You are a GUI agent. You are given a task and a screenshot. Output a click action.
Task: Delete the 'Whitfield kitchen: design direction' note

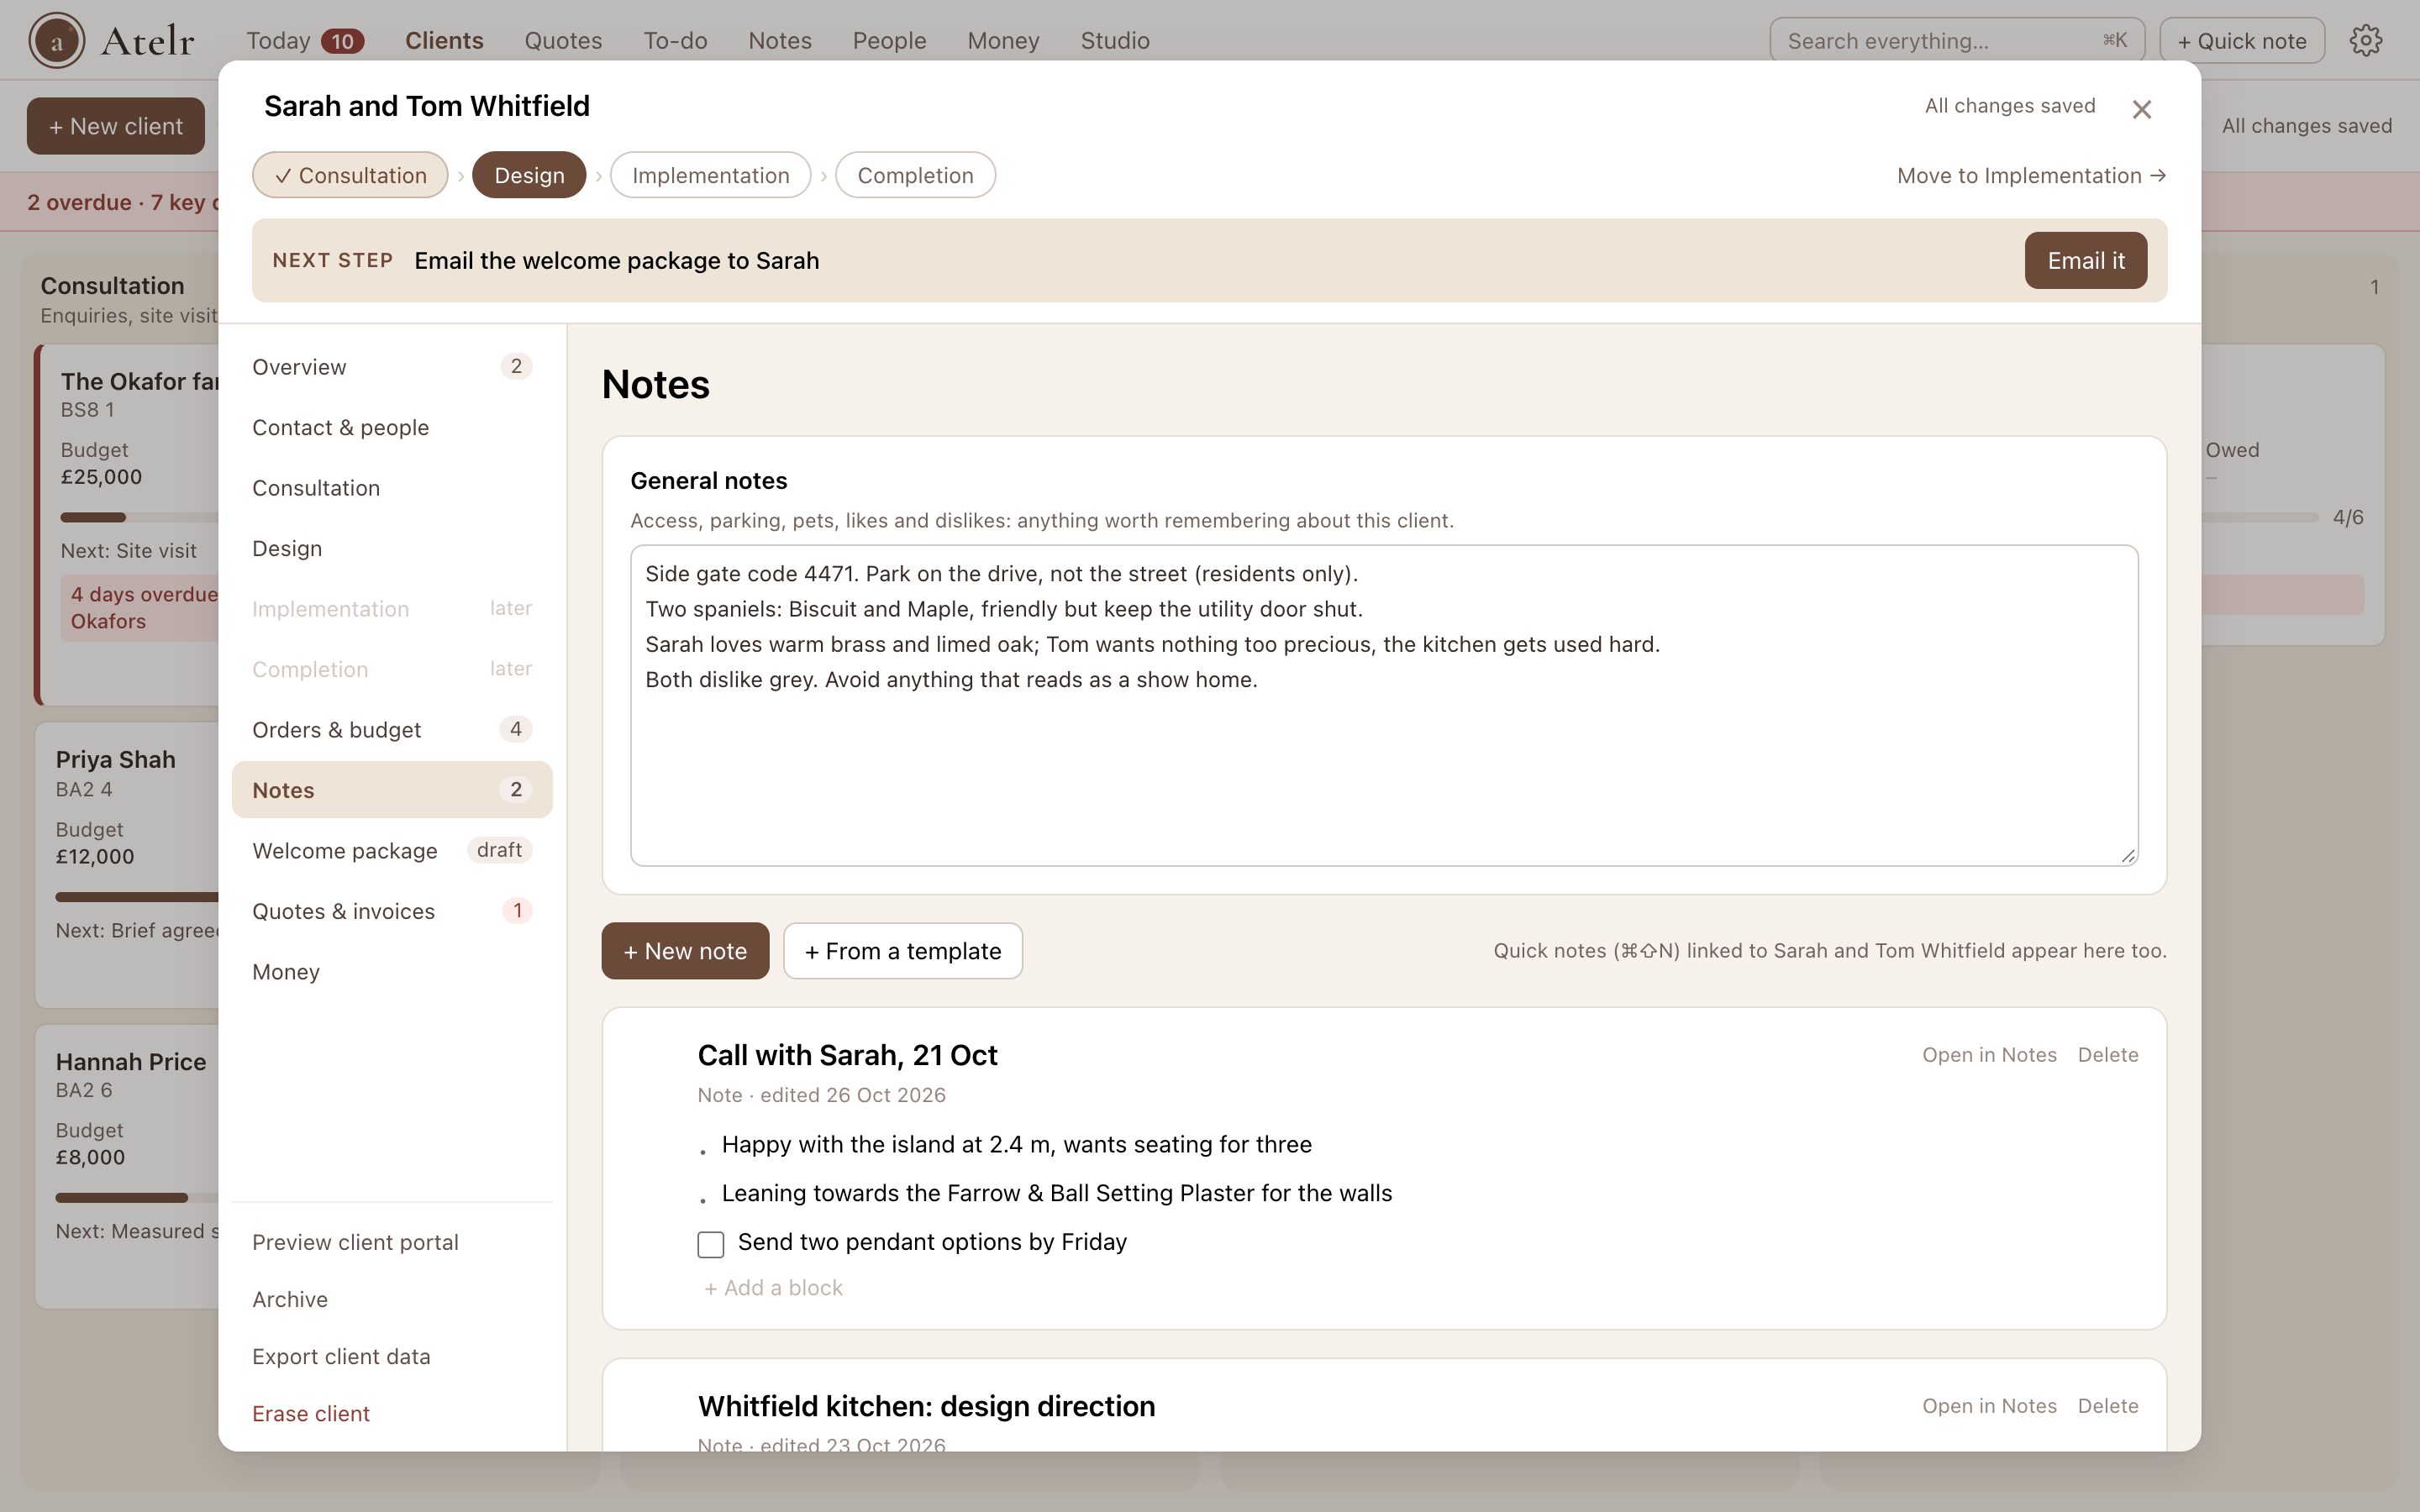click(x=2108, y=1406)
